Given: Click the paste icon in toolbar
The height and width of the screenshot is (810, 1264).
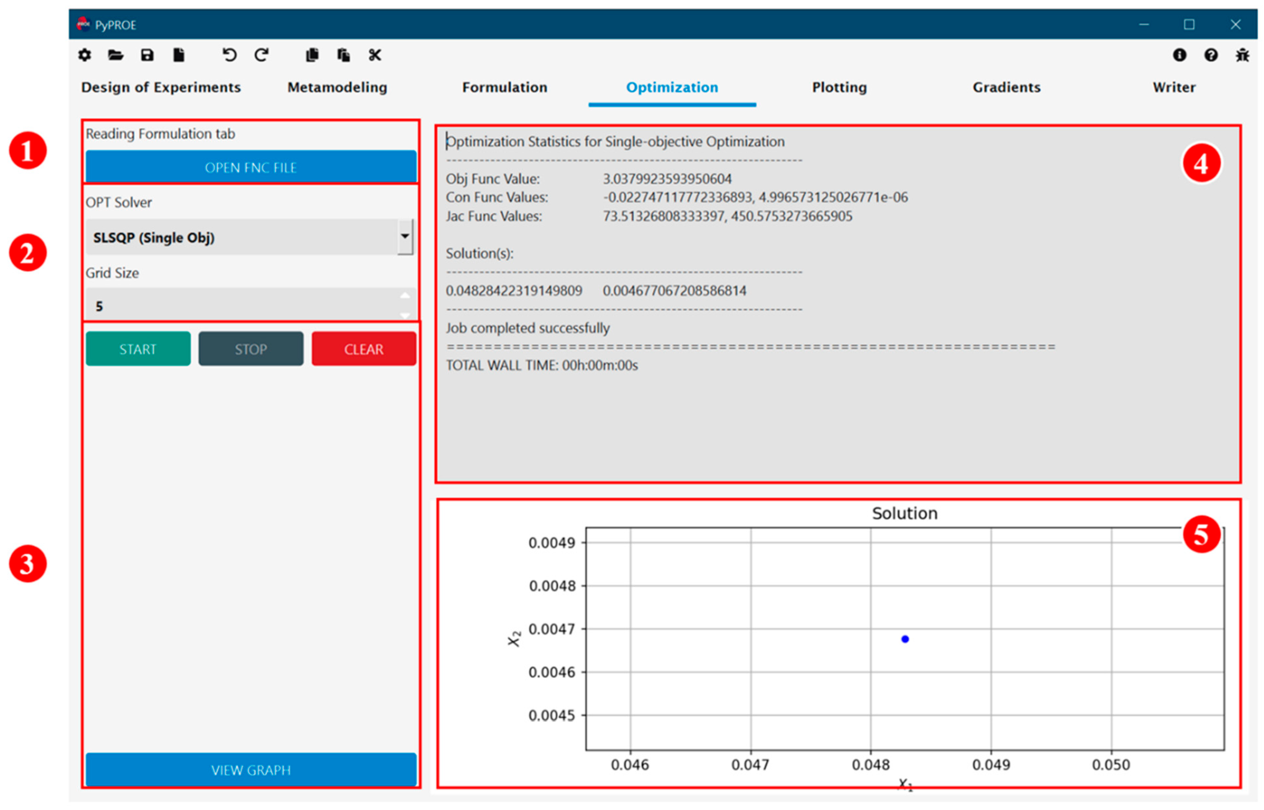Looking at the screenshot, I should [x=344, y=55].
